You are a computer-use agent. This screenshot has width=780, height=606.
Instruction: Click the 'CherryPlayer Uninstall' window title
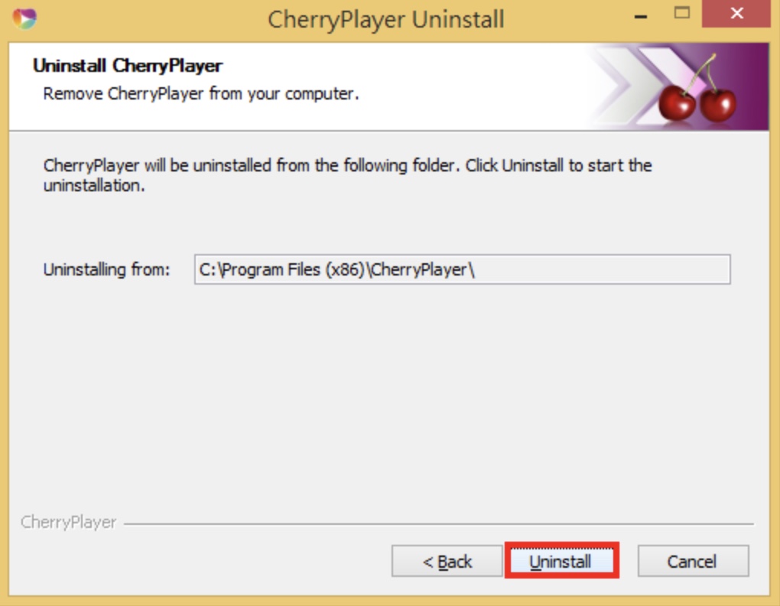click(386, 20)
